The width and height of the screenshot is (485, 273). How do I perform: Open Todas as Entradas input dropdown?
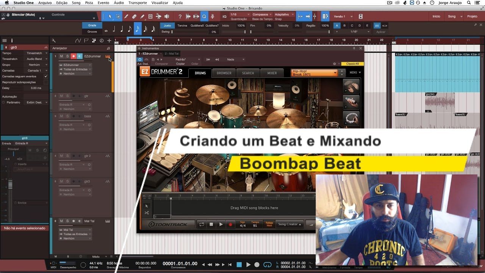75,69
